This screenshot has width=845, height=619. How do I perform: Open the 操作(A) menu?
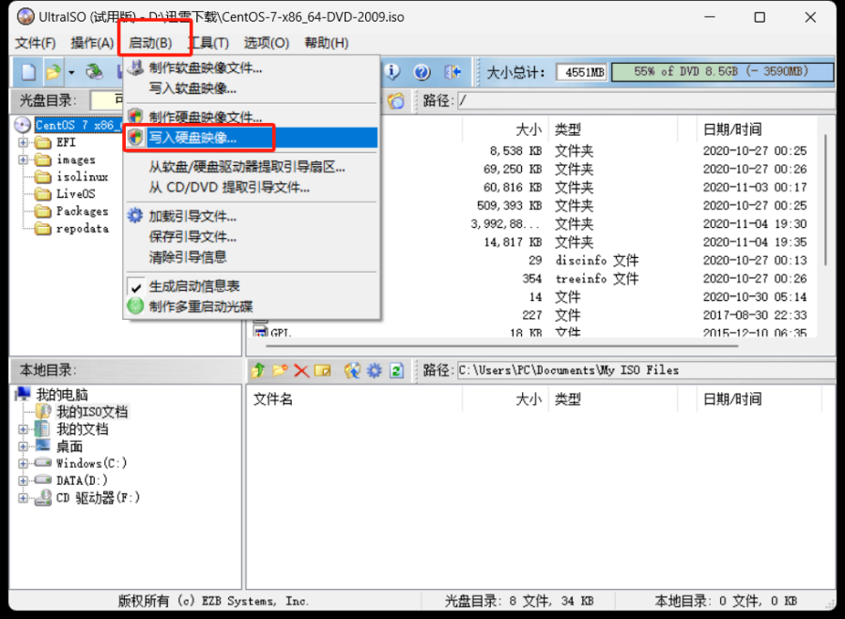coord(92,43)
